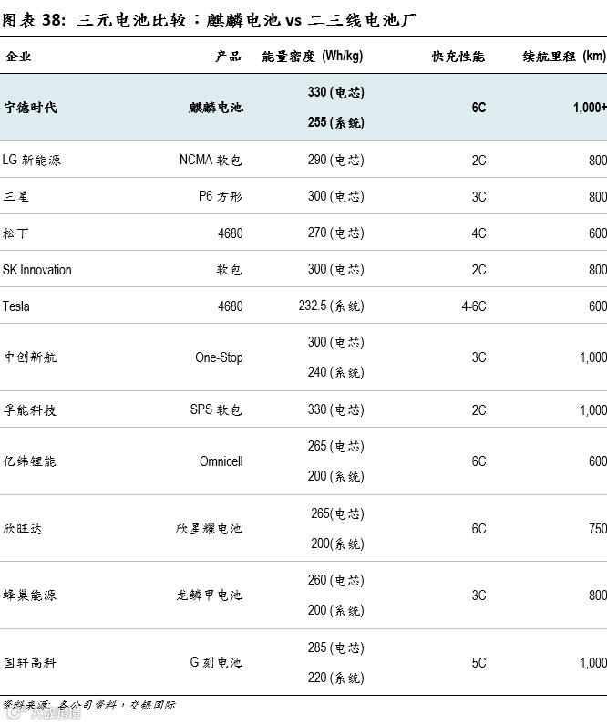Click the 'LG 新能源' company cell
The image size is (607, 725).
(x=31, y=160)
